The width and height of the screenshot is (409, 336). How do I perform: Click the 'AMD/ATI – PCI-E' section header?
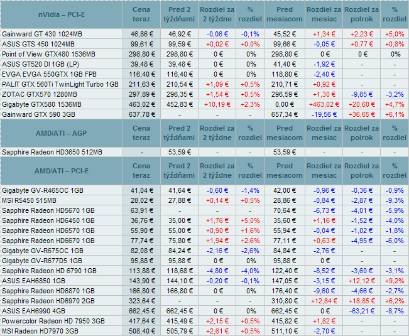62,171
